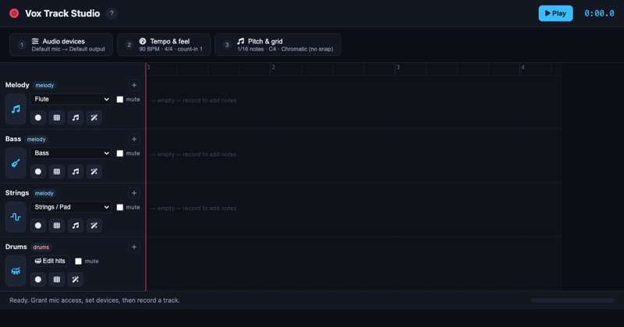The width and height of the screenshot is (624, 327).
Task: Start recording on the Drums track
Action: tap(38, 280)
